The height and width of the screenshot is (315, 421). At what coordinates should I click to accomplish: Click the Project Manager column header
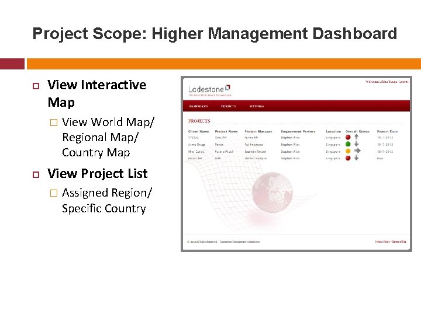click(x=258, y=131)
